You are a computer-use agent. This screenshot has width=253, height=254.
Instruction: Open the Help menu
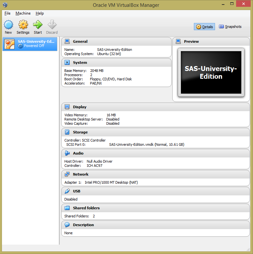click(x=40, y=13)
